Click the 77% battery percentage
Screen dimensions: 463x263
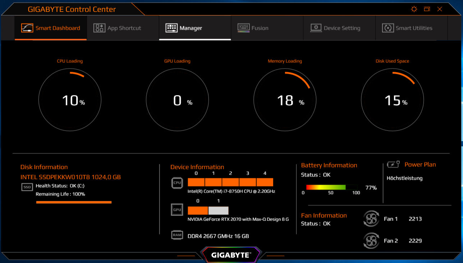click(371, 188)
